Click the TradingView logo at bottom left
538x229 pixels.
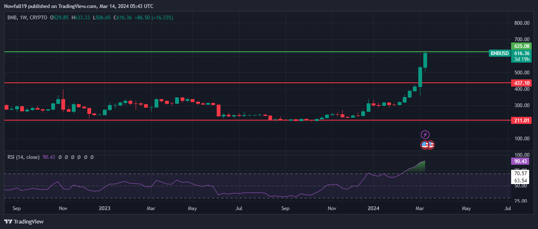24,221
